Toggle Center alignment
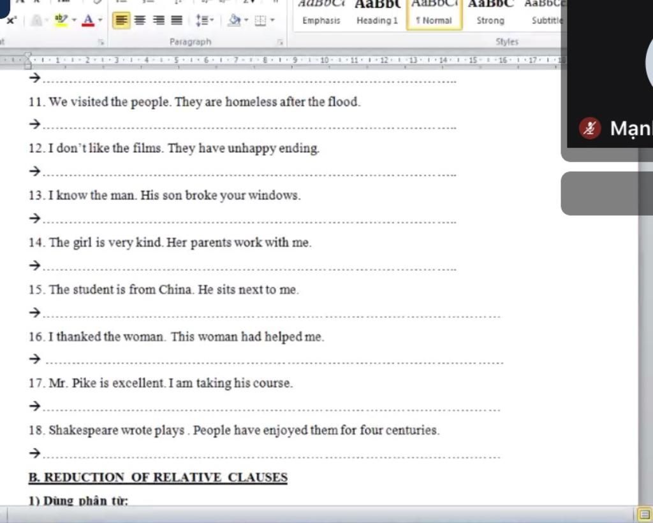The image size is (653, 523). tap(140, 20)
